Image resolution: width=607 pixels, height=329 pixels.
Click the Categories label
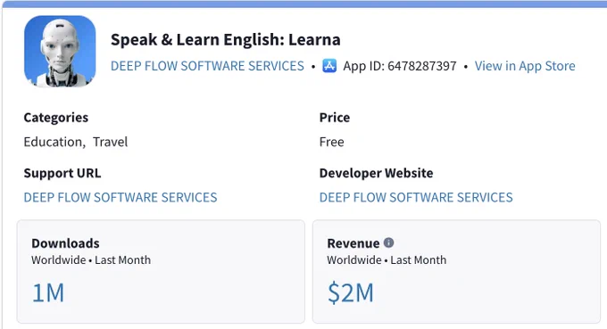(56, 118)
